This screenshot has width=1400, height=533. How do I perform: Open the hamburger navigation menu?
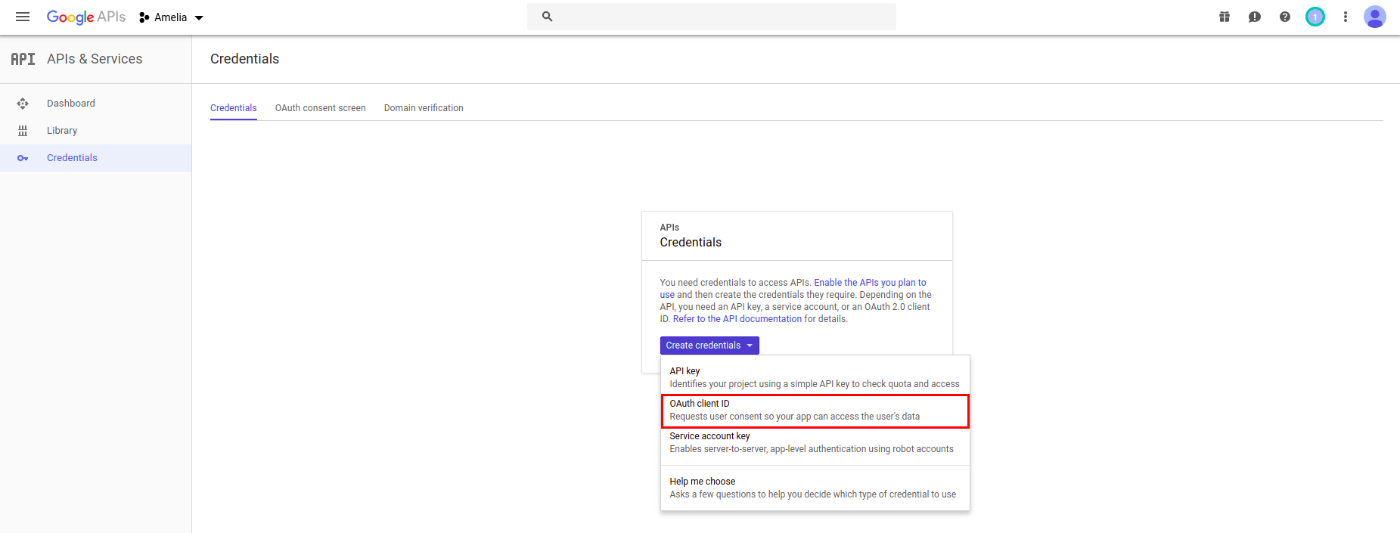tap(23, 17)
